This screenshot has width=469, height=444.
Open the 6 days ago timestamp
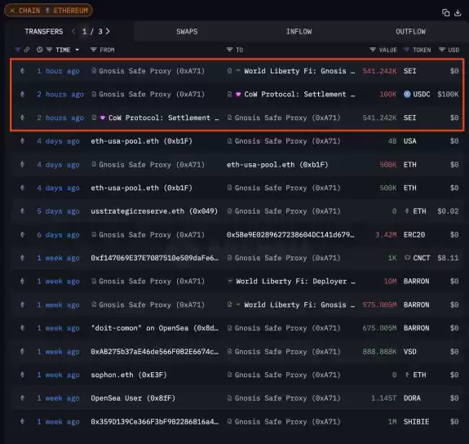coord(59,234)
